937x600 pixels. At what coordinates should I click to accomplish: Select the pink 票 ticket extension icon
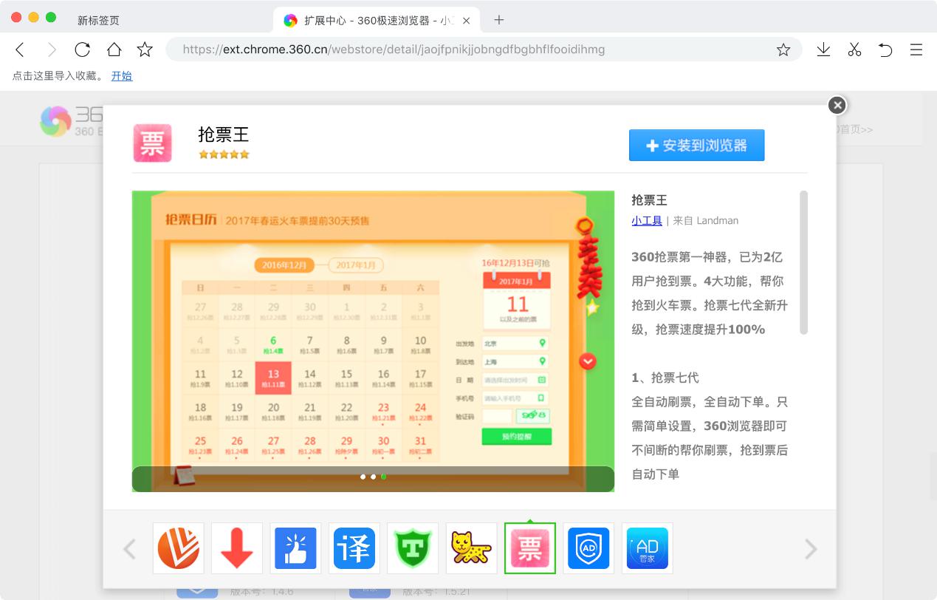[529, 548]
